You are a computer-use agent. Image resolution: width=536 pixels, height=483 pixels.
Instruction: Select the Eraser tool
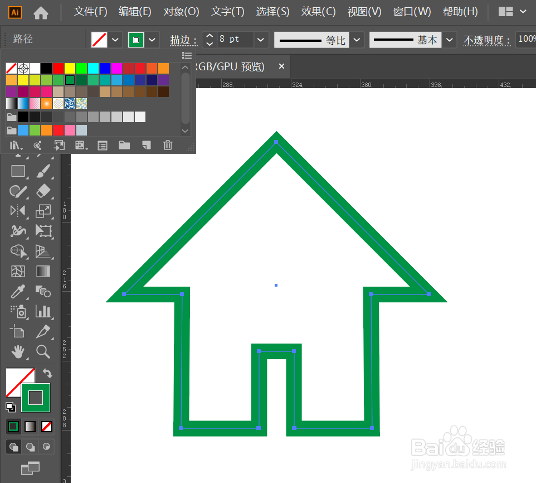pos(44,191)
